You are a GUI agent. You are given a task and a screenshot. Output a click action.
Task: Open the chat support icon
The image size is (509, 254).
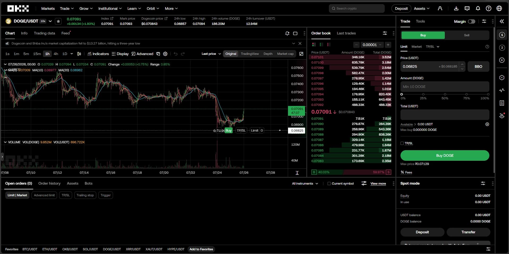(467, 8)
